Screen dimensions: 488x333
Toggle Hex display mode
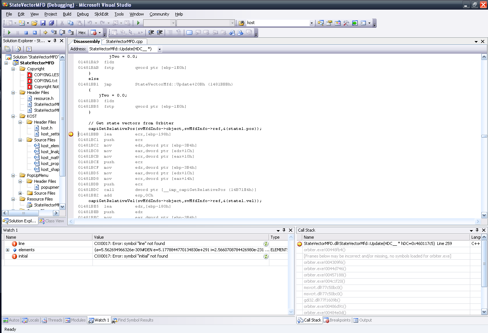(x=82, y=33)
